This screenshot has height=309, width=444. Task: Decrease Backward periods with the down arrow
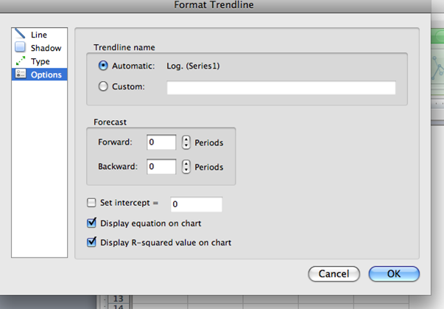(x=186, y=170)
